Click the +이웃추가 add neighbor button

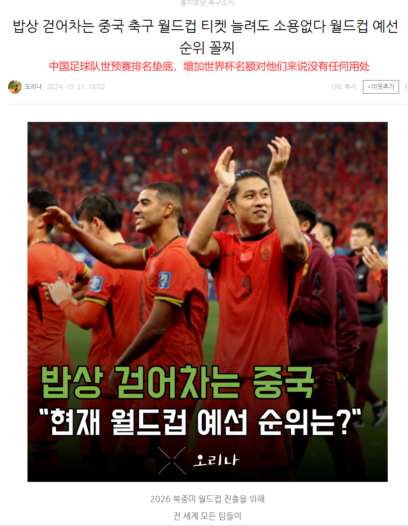point(381,87)
